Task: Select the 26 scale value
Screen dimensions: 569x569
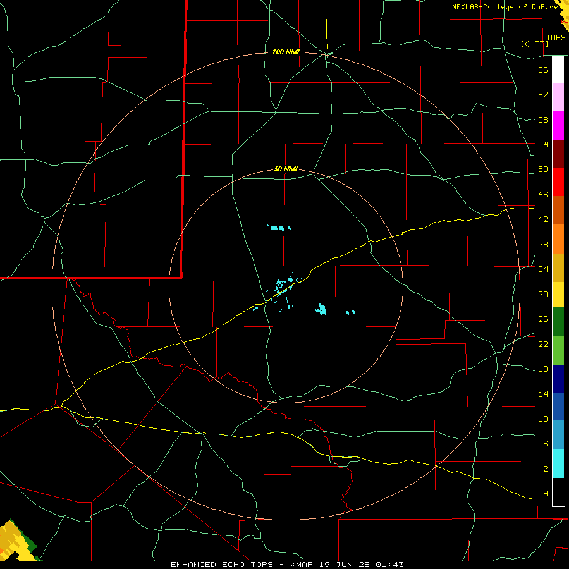Action: (543, 319)
